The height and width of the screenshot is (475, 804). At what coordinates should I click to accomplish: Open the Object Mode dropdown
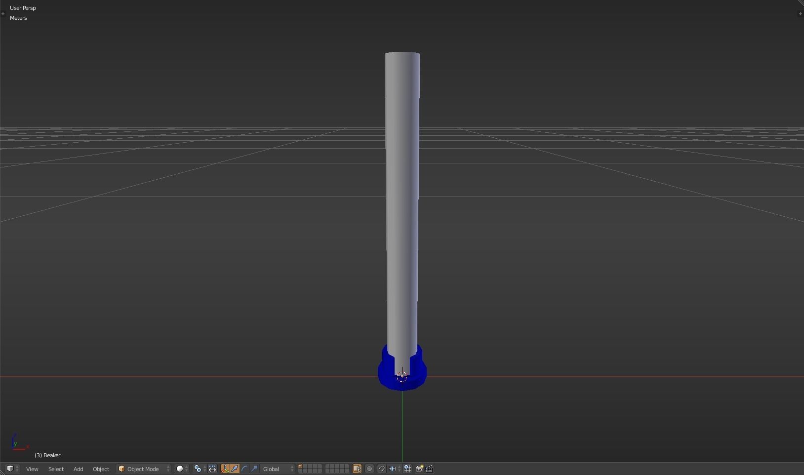coord(144,469)
